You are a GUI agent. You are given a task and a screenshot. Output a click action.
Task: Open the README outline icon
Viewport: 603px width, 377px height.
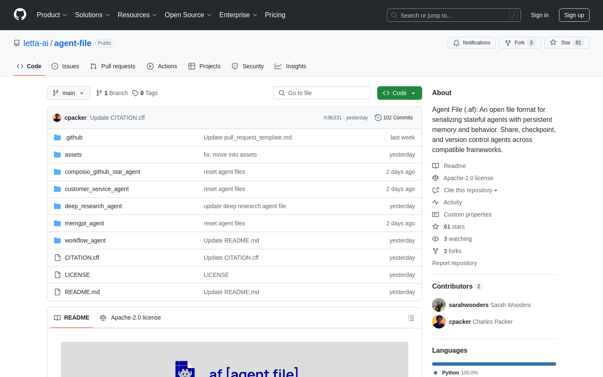[x=411, y=318]
